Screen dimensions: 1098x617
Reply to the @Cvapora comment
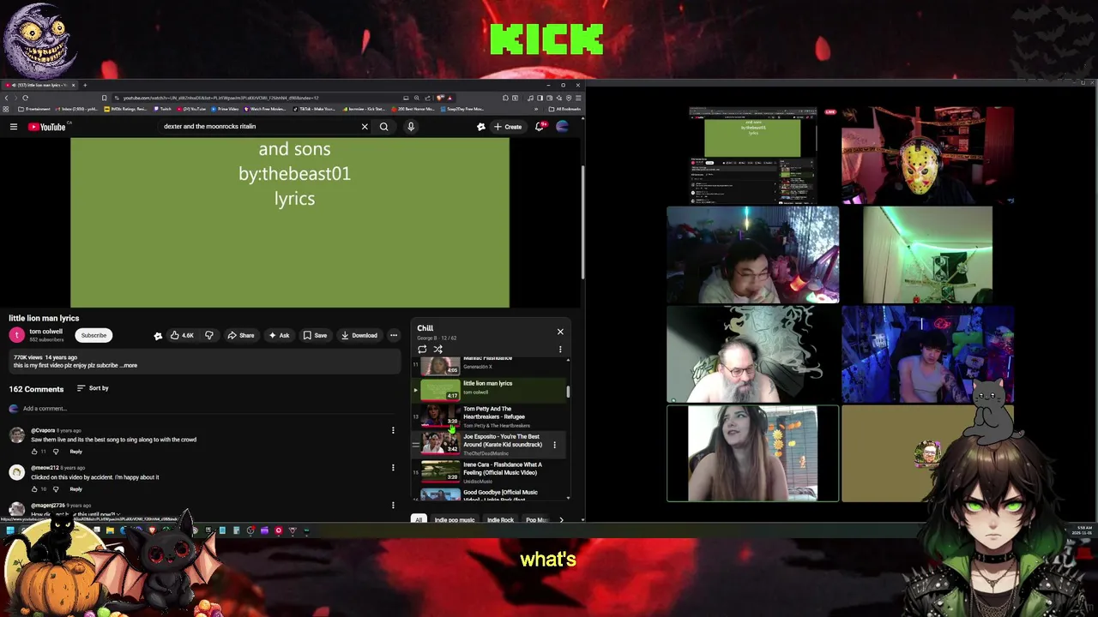click(76, 452)
